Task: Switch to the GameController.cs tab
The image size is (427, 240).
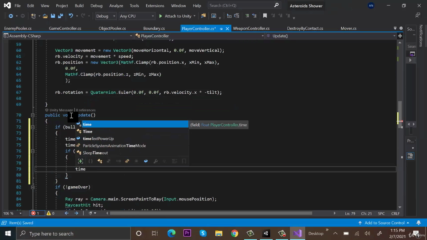Action: (x=65, y=28)
